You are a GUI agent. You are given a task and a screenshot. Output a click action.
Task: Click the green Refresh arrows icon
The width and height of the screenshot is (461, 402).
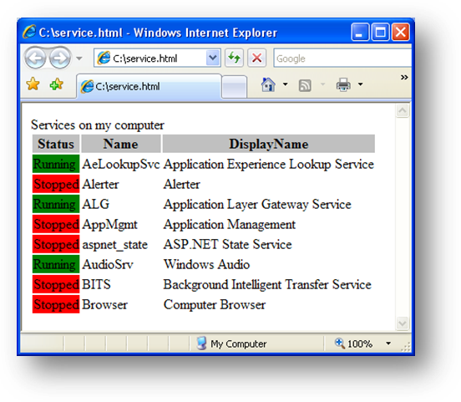[x=234, y=58]
